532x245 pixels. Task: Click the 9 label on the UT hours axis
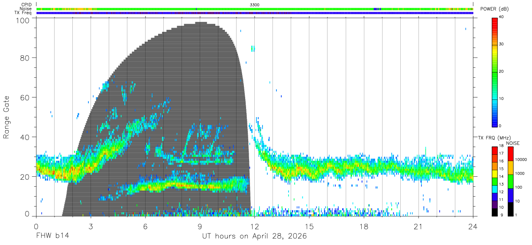pos(200,227)
